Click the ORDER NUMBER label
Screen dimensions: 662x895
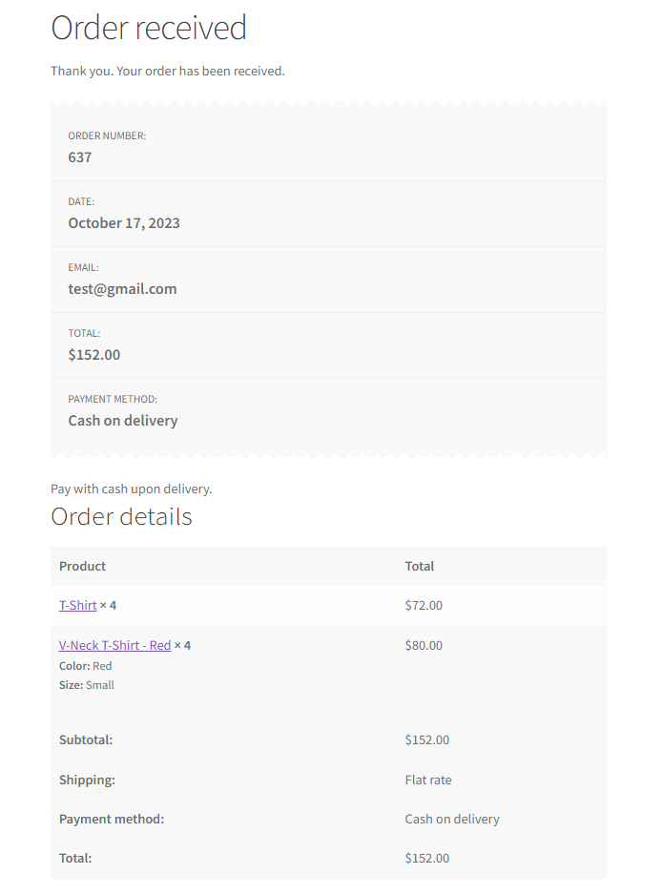tap(107, 136)
